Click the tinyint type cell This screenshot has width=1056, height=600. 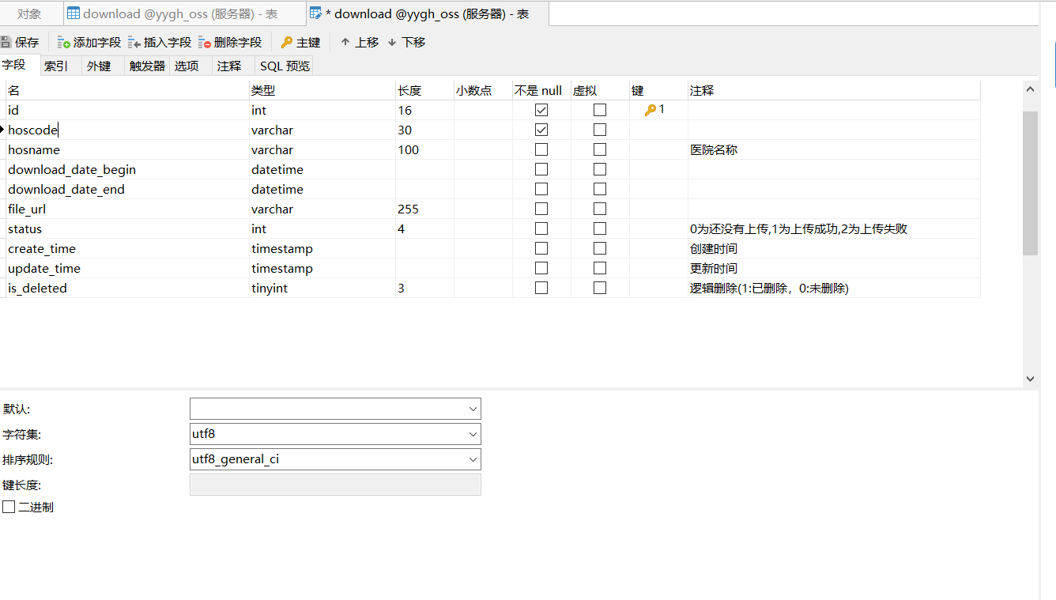click(322, 288)
